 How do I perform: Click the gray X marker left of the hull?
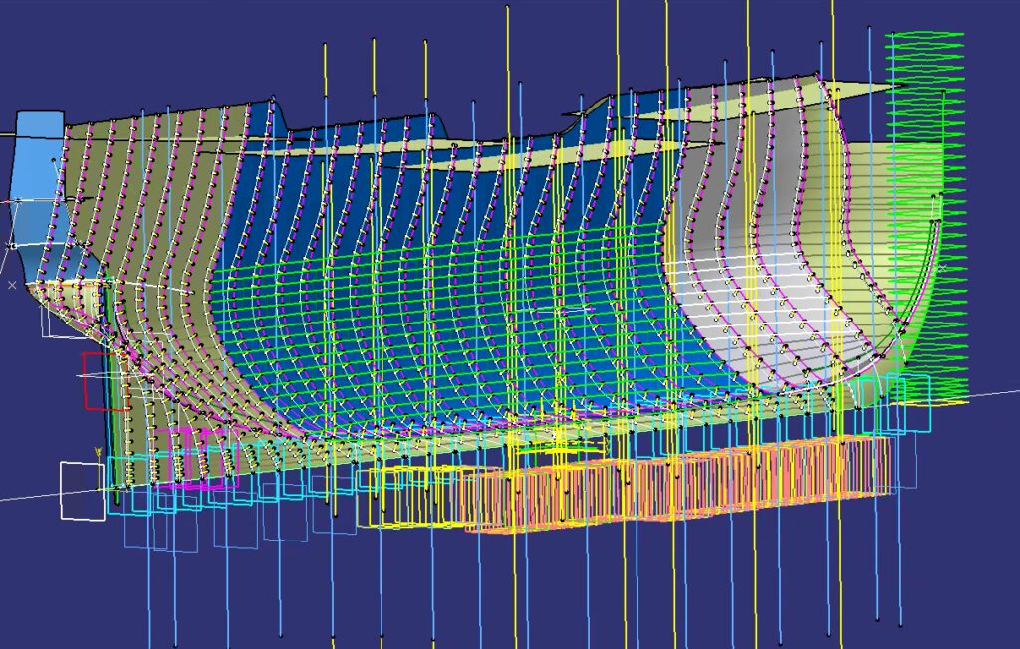(x=12, y=285)
